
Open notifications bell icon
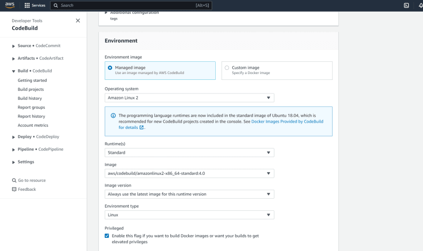(x=420, y=5)
